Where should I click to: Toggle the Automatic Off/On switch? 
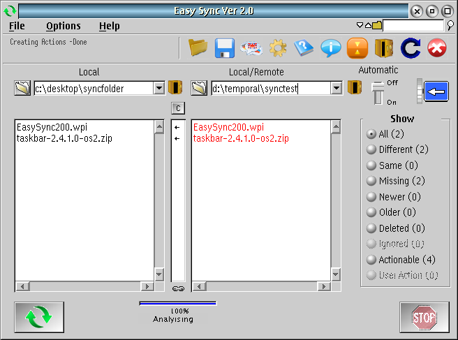pyautogui.click(x=378, y=93)
